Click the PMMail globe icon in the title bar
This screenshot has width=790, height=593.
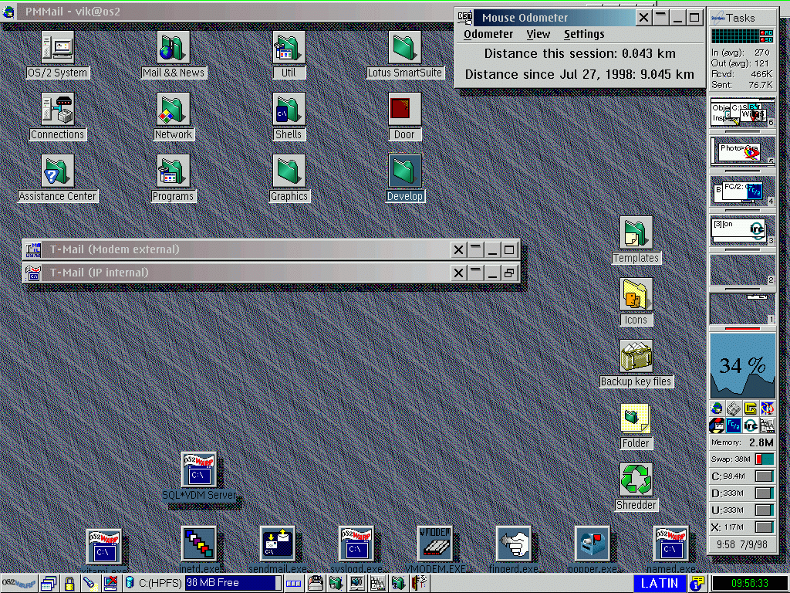[8, 11]
